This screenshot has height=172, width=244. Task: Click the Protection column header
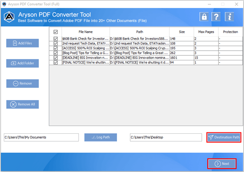click(230, 32)
